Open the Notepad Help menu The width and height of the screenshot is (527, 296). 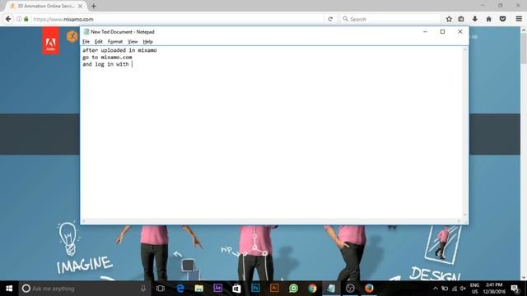coord(148,42)
